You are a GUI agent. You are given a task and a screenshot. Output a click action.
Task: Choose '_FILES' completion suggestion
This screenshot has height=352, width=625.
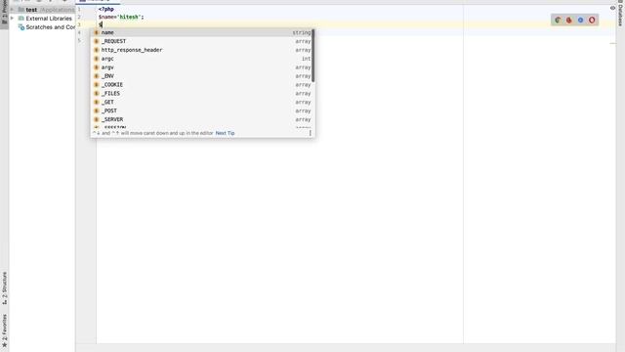click(x=202, y=94)
